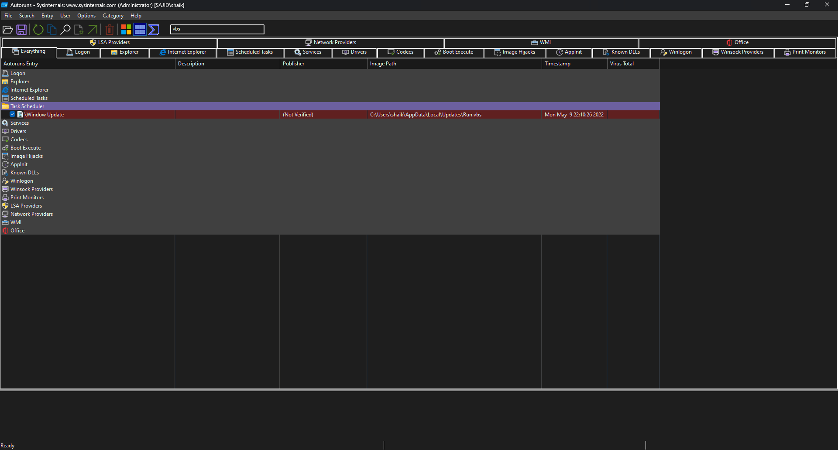Click the Open file toolbar icon
838x450 pixels.
pos(7,30)
